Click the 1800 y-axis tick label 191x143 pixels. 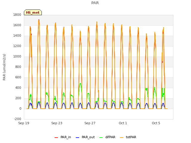tap(17, 15)
